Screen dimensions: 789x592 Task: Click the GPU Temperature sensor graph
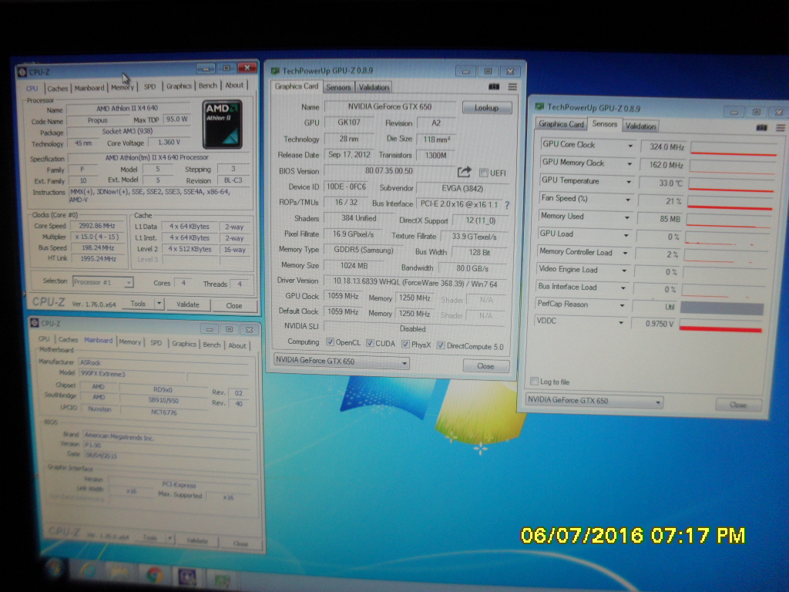731,183
